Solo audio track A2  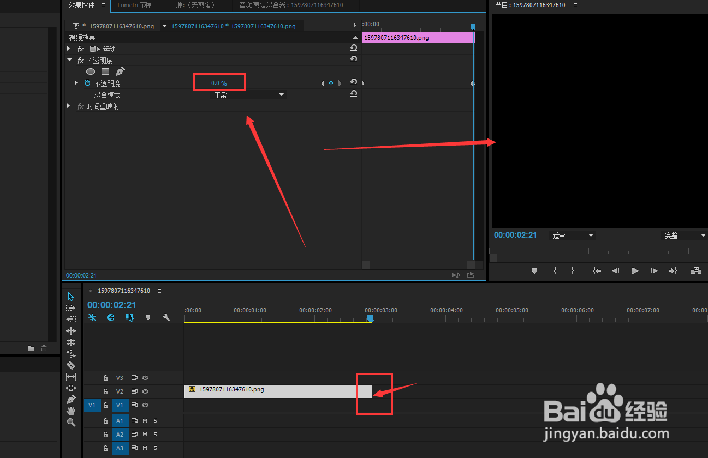(x=155, y=435)
